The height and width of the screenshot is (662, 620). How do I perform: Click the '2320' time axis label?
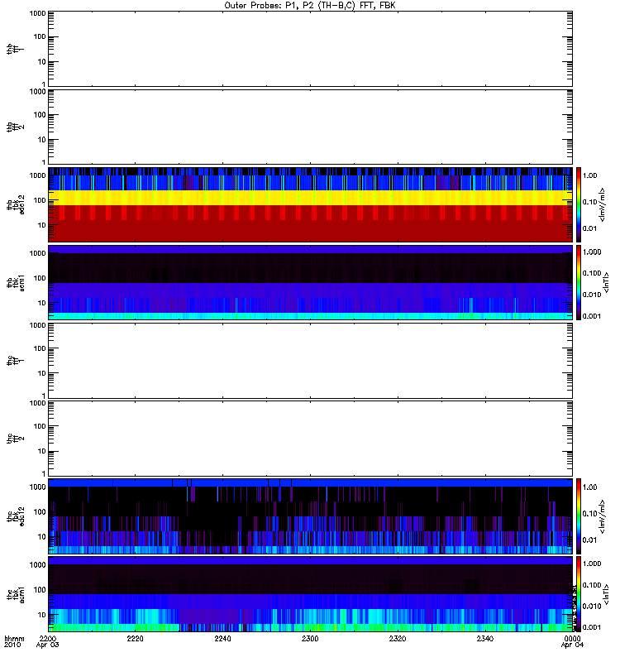tap(398, 639)
